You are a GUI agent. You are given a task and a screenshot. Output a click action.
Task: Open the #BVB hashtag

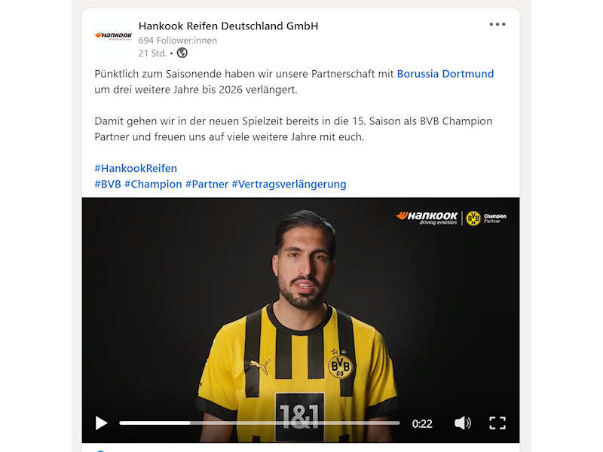pos(108,184)
